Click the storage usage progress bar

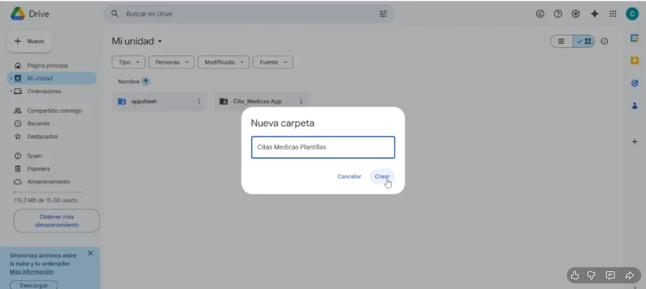pos(49,192)
